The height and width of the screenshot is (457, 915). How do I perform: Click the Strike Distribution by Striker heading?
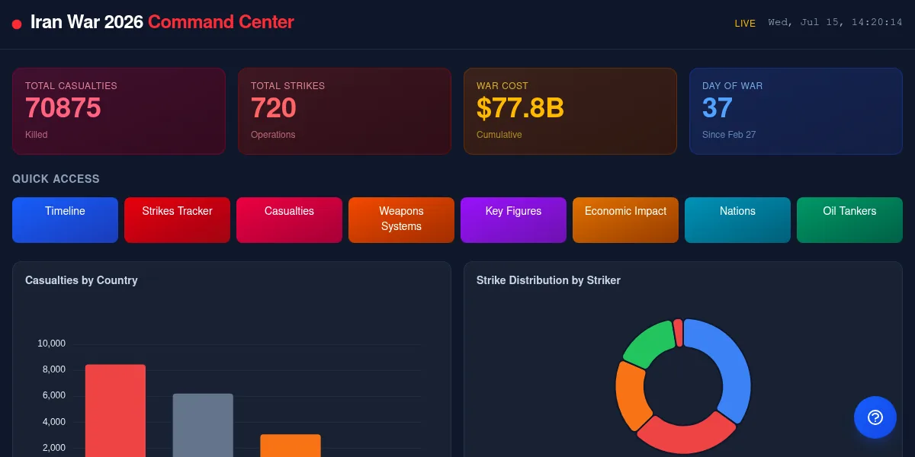[548, 280]
